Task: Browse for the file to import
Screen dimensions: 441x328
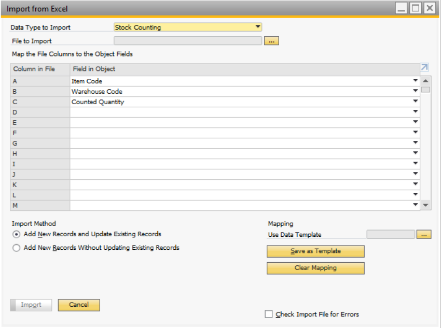Action: click(x=271, y=41)
